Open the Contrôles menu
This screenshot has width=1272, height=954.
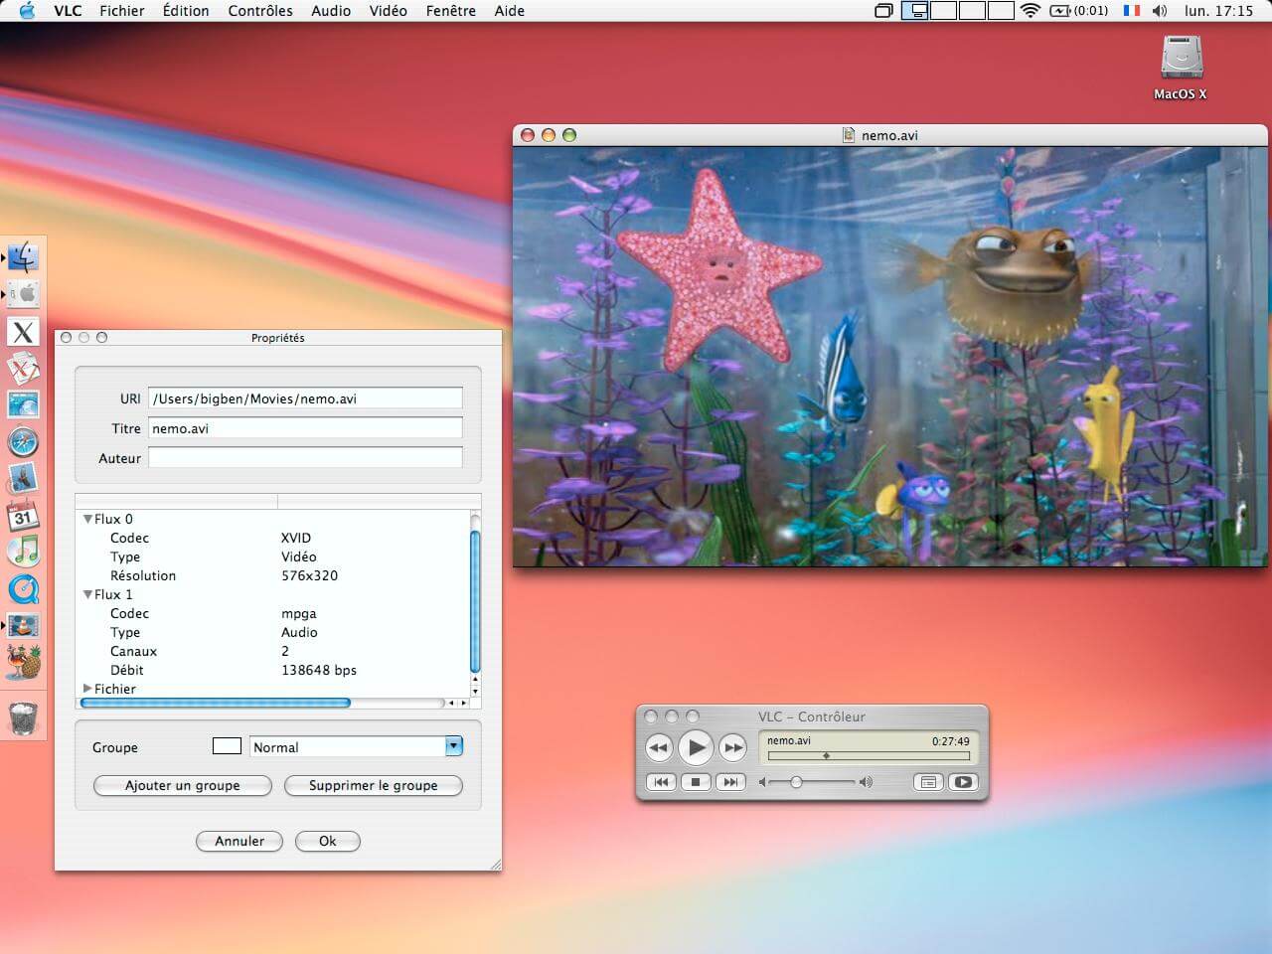259,11
